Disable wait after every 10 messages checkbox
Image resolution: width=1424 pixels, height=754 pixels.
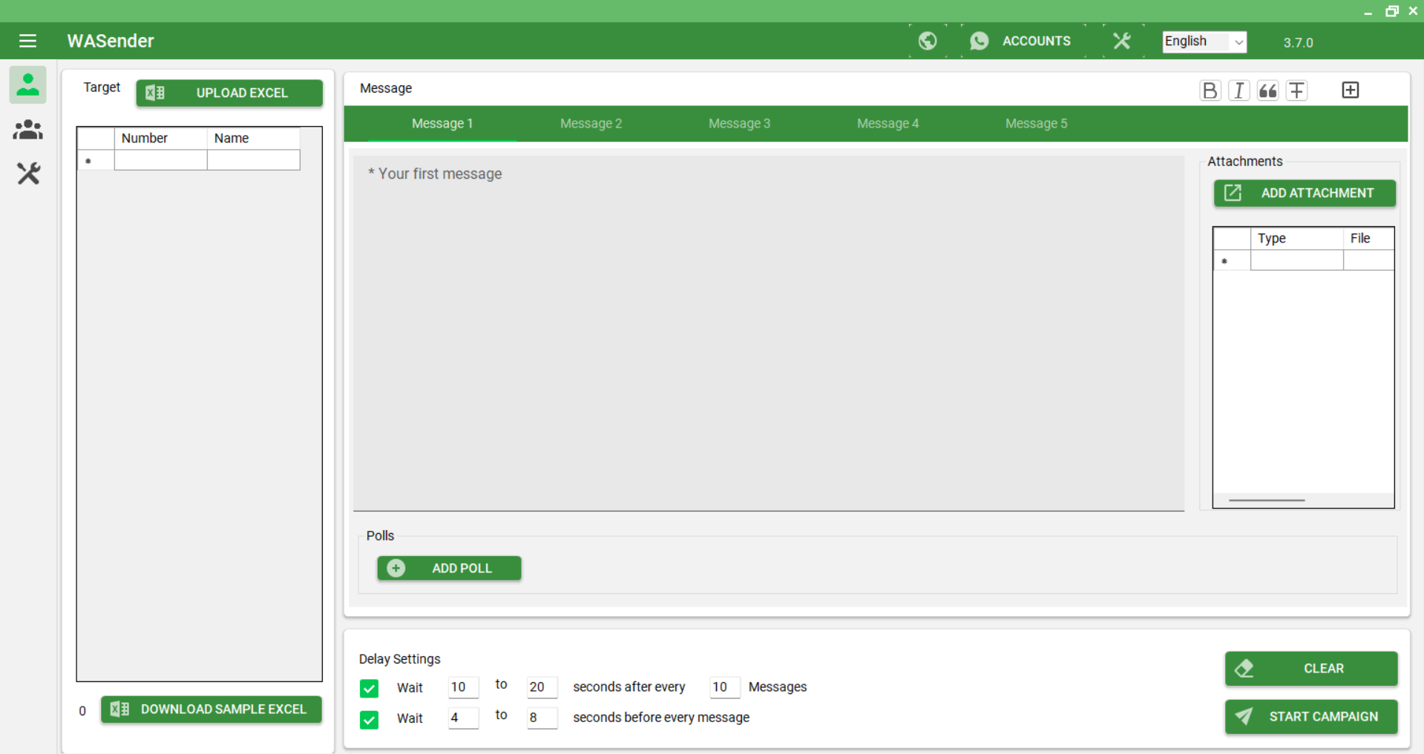click(x=369, y=688)
